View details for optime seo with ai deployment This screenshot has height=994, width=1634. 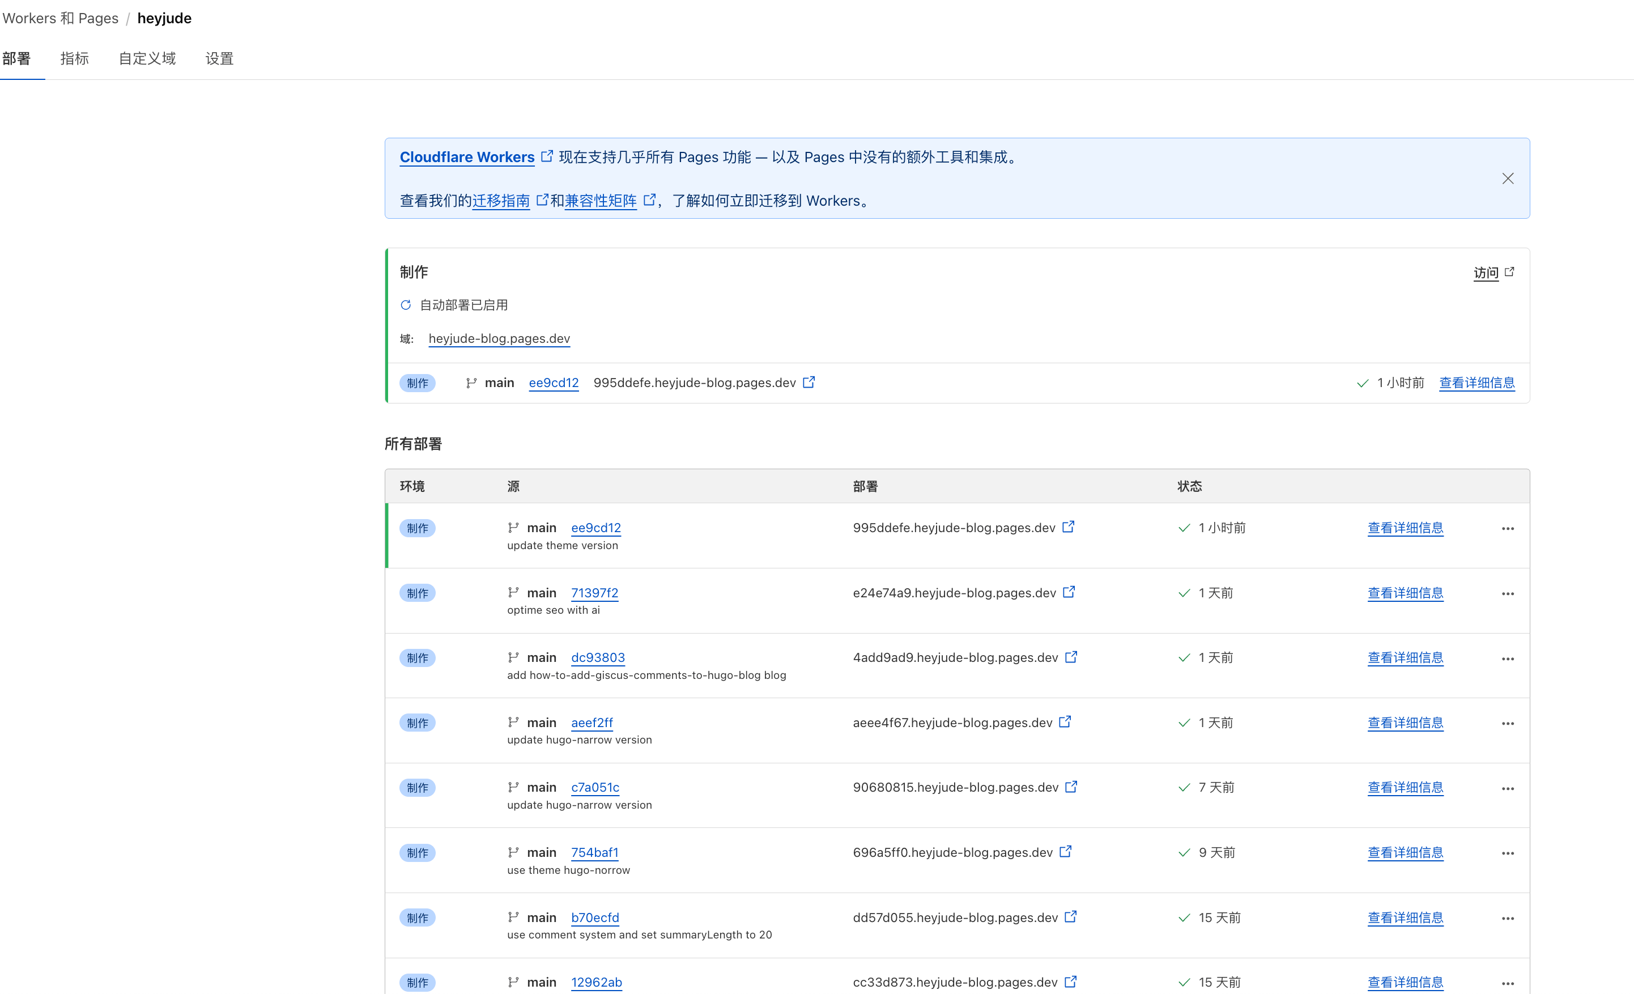coord(1405,593)
